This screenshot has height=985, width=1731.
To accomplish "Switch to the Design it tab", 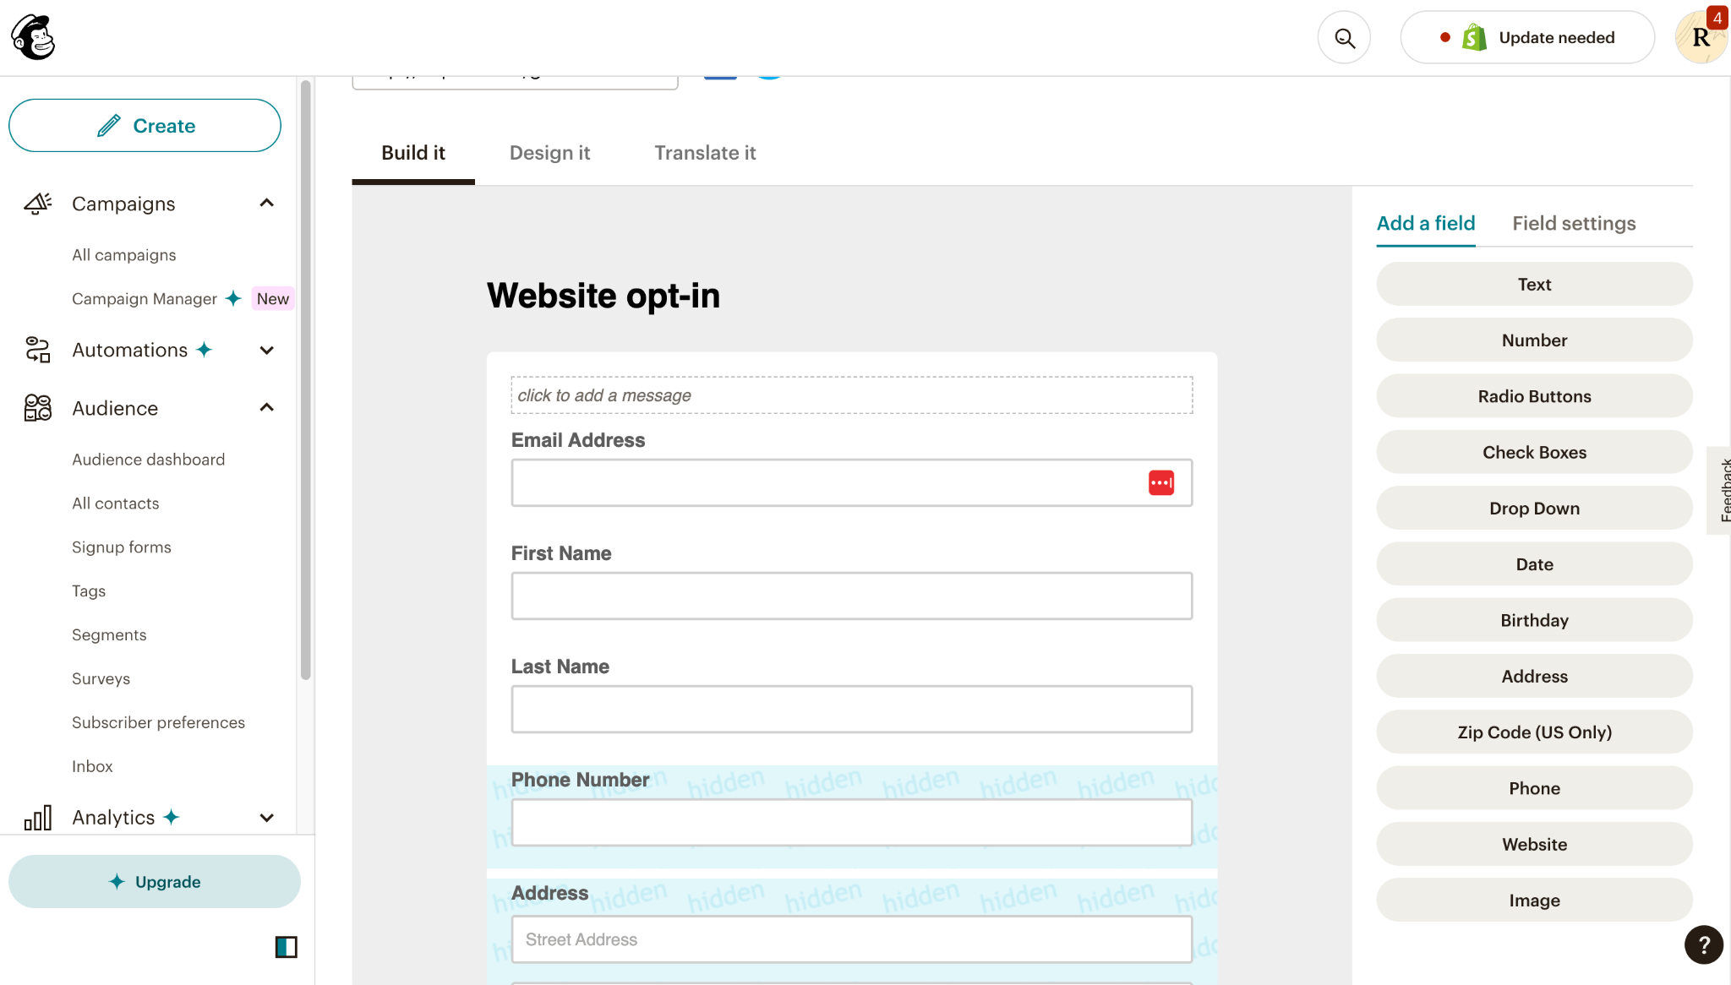I will pos(549,152).
